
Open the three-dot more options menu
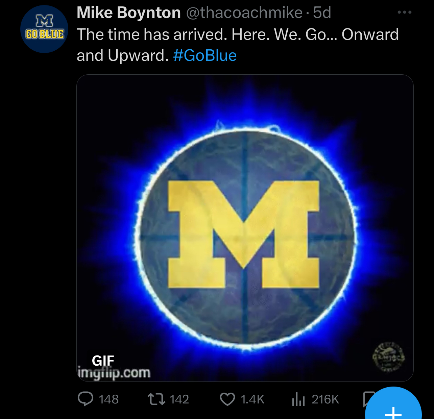(405, 13)
